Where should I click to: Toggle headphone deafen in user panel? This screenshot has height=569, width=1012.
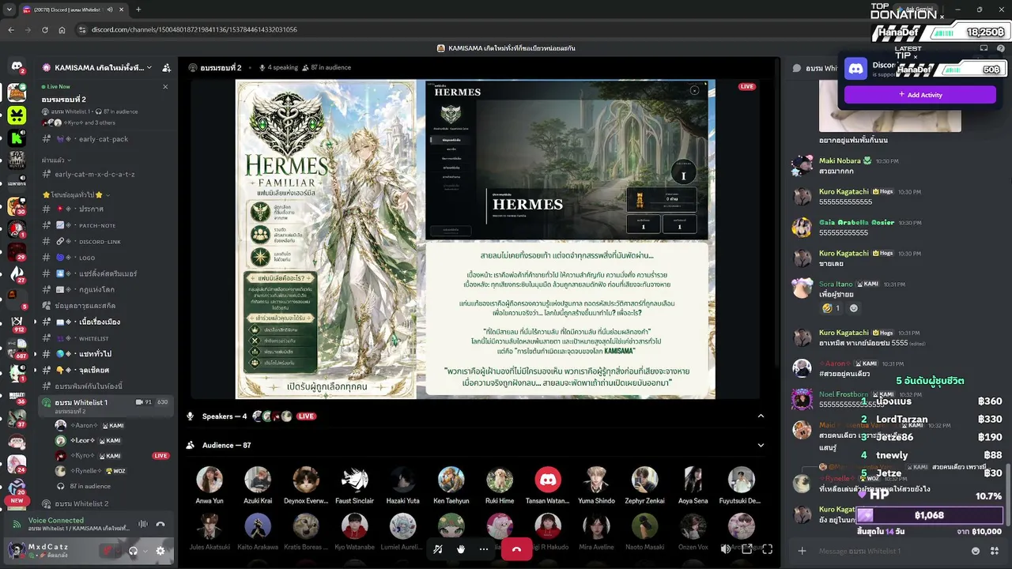[x=133, y=551]
